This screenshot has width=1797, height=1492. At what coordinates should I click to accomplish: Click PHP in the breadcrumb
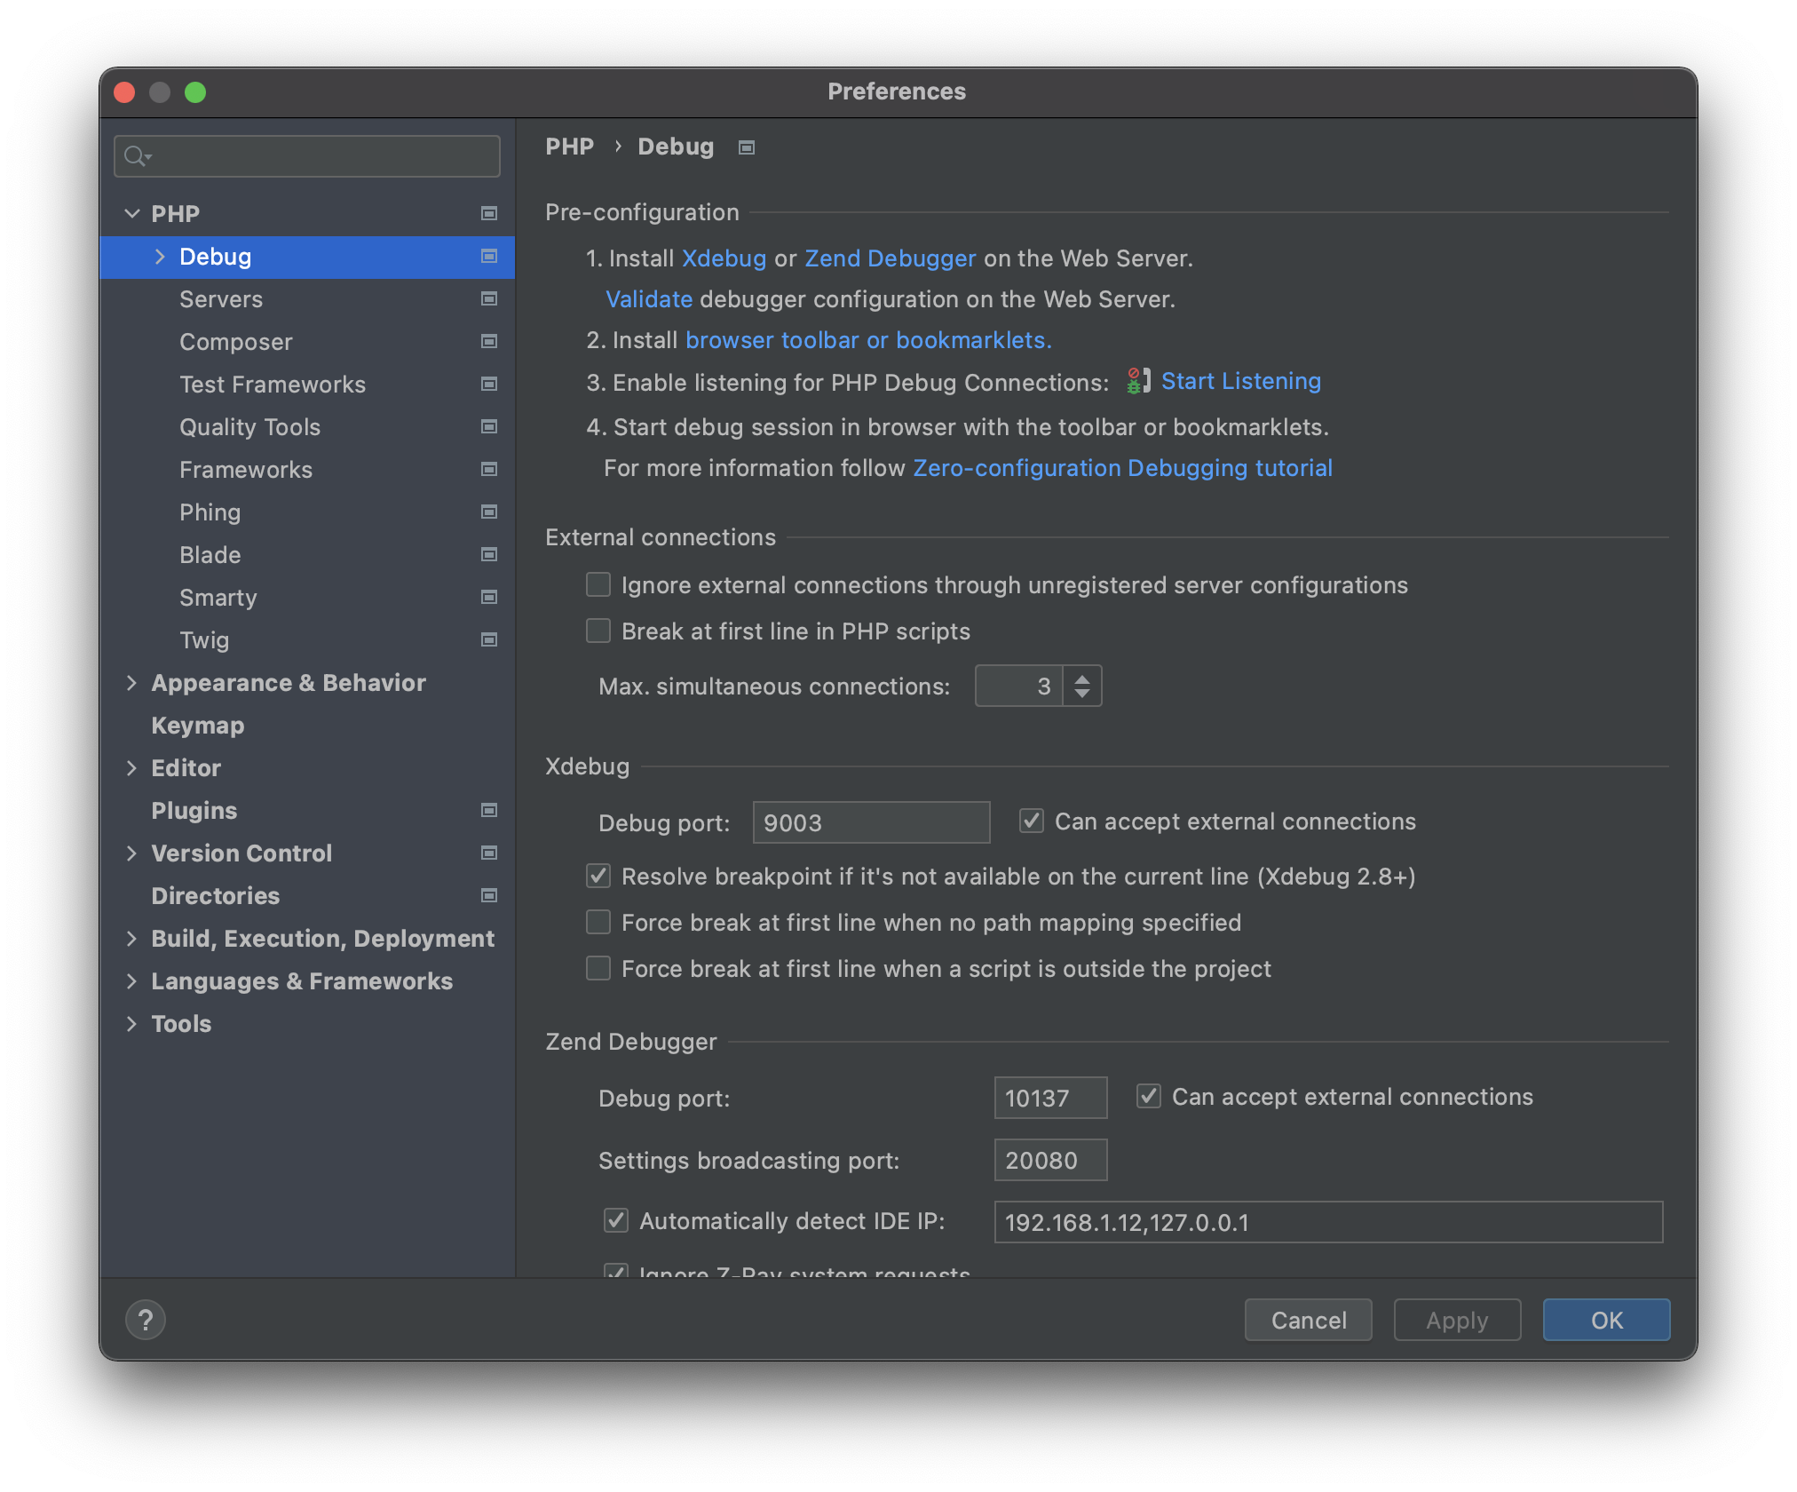[x=569, y=147]
